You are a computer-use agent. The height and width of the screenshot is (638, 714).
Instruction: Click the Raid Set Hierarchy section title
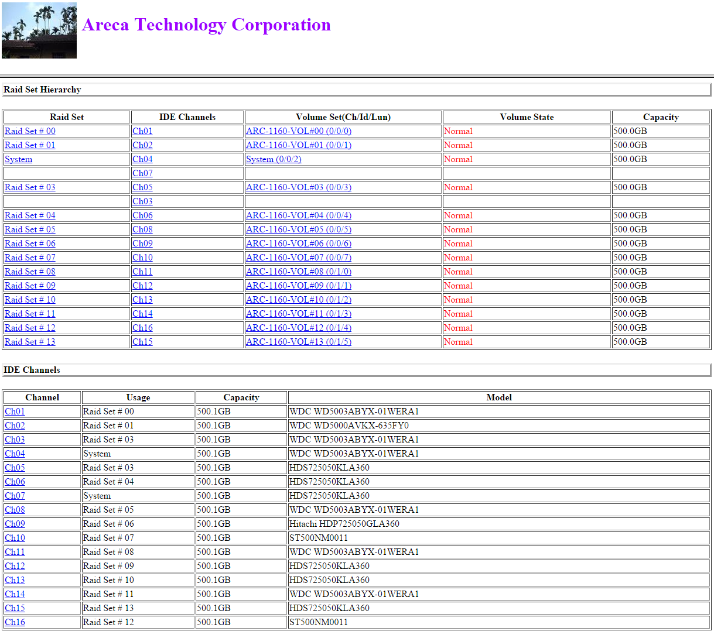[x=42, y=90]
